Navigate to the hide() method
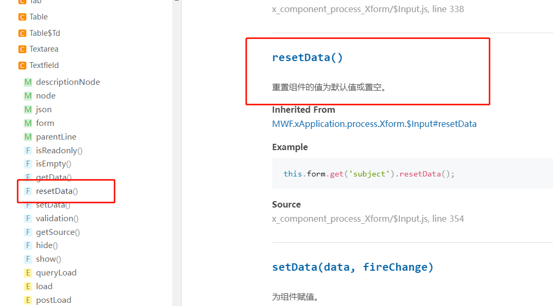 [47, 245]
